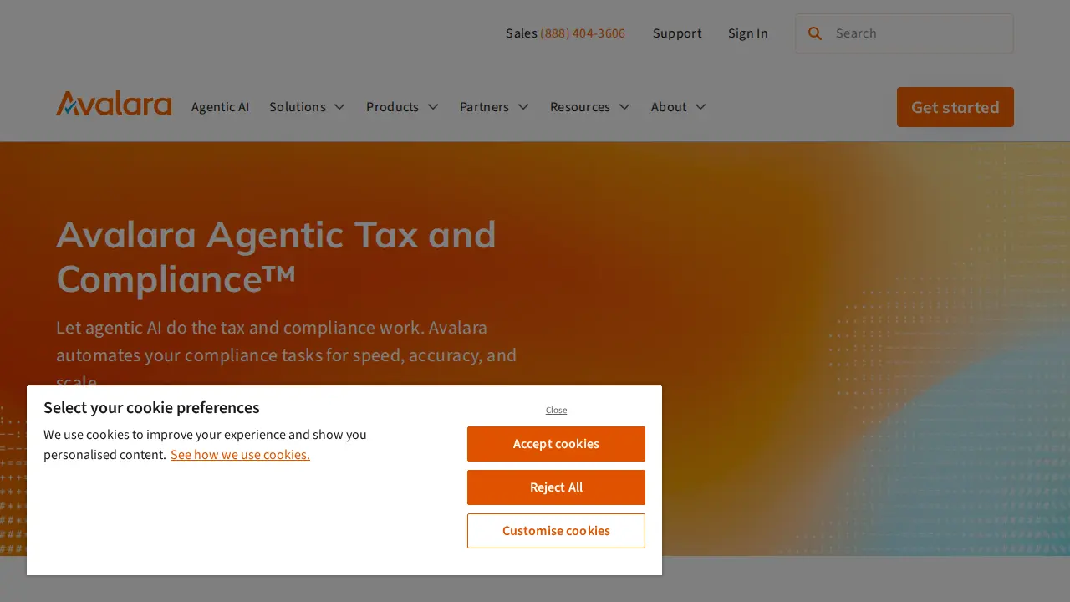Expand the Partners menu chevron

coord(523,107)
